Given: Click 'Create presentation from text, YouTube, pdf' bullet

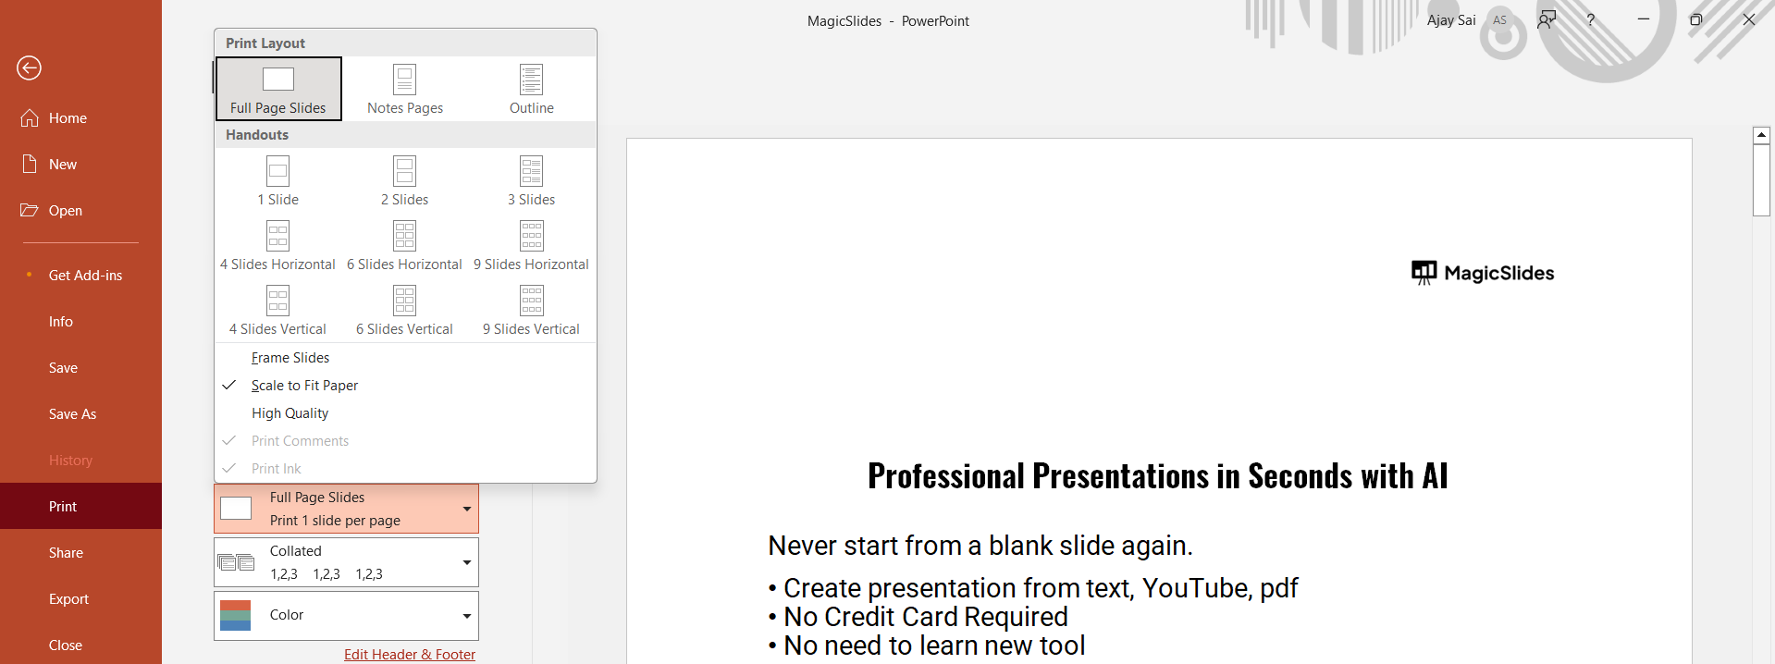Looking at the screenshot, I should point(1041,588).
